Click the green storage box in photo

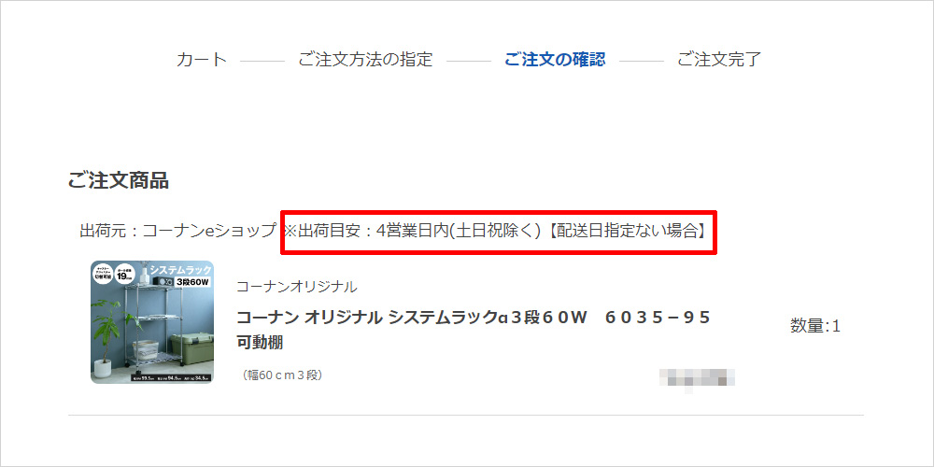coord(191,349)
